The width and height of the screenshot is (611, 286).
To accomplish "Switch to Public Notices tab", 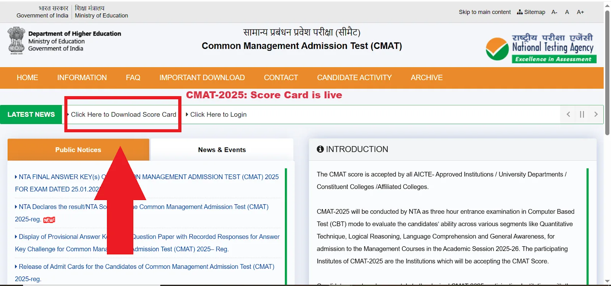I will (x=78, y=150).
